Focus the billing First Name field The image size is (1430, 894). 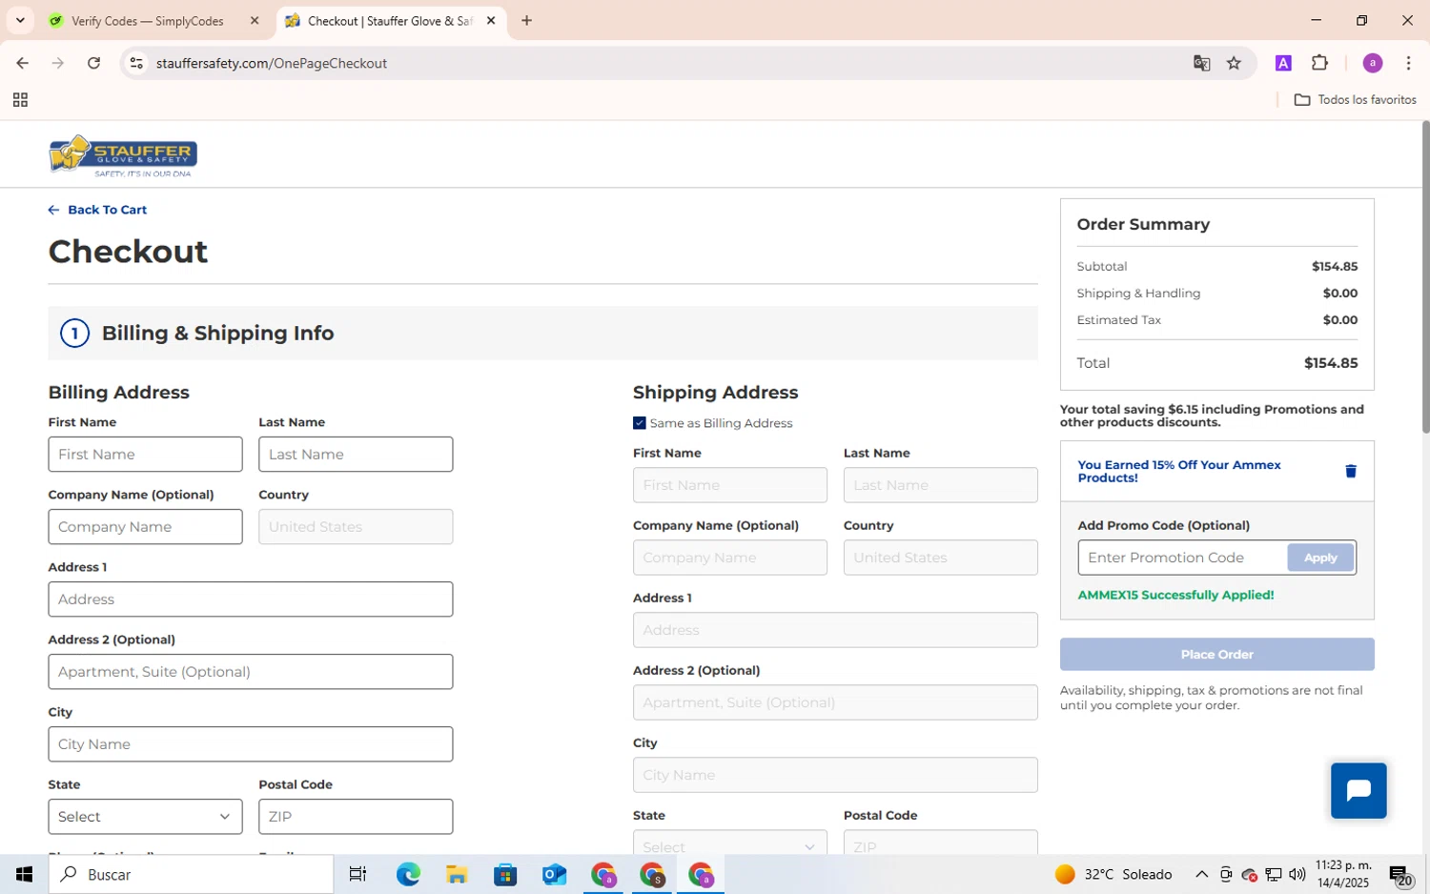[145, 455]
